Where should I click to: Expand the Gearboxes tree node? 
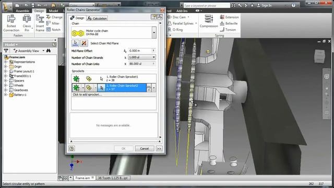(6, 90)
